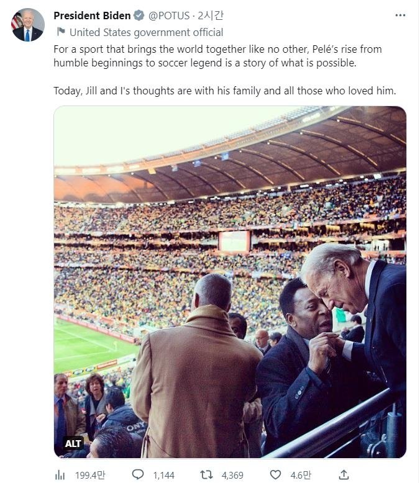Click the share upload icon
Image resolution: width=420 pixels, height=483 pixels.
pos(344,475)
